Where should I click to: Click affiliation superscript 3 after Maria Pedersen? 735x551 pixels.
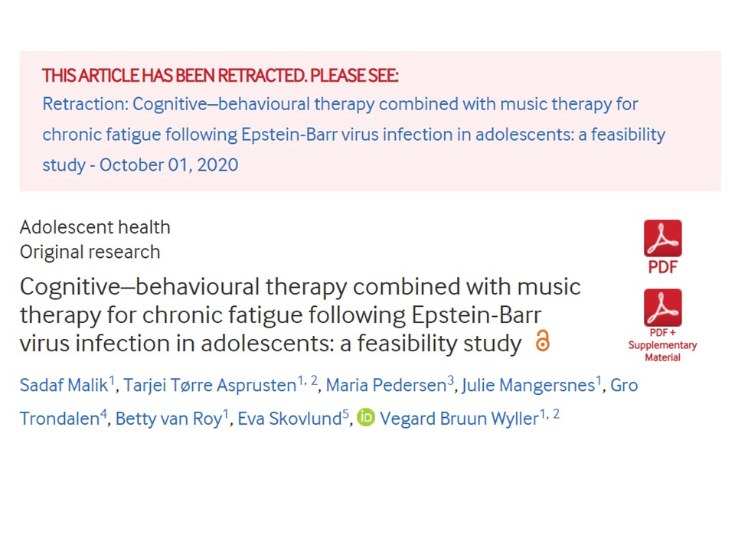tap(451, 380)
